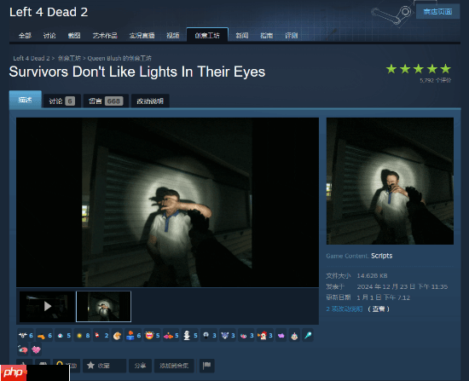This screenshot has height=381, width=469.
Task: Click the teal comet award icon
Action: point(308,335)
